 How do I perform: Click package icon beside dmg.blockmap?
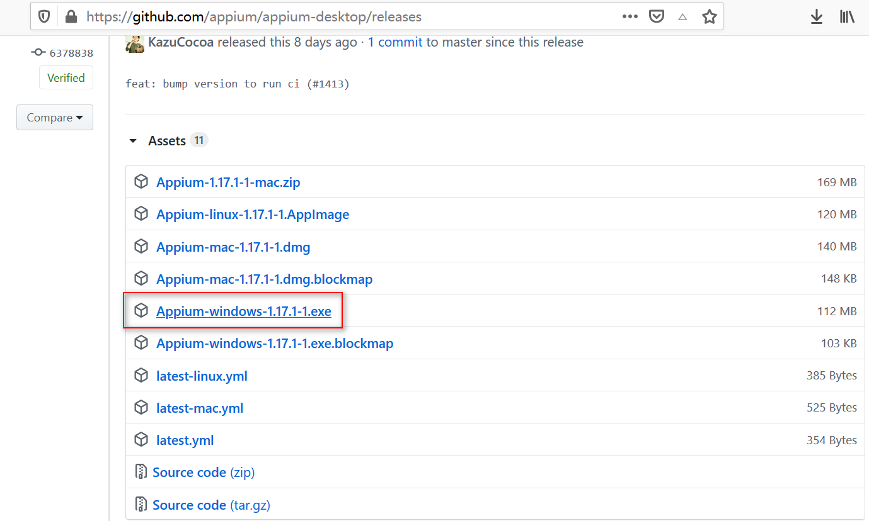(x=141, y=278)
